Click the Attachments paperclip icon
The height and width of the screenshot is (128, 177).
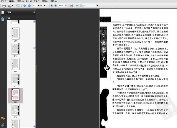[3, 125]
